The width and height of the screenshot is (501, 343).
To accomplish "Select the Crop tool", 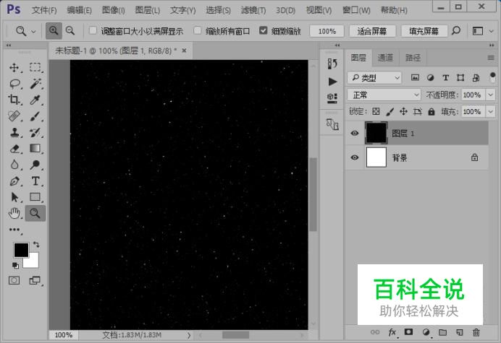I will tap(14, 100).
